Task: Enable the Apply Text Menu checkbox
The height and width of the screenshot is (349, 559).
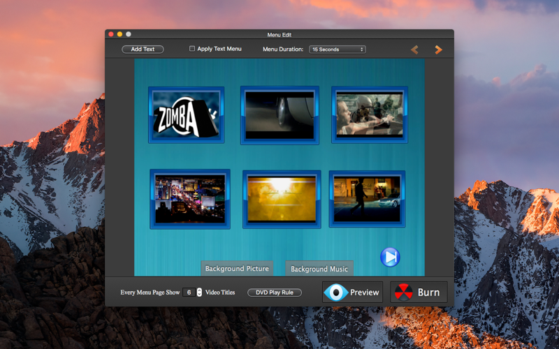Action: 191,48
